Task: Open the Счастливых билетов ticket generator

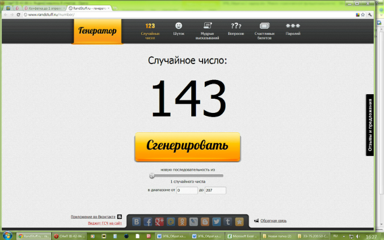Action: point(265,29)
